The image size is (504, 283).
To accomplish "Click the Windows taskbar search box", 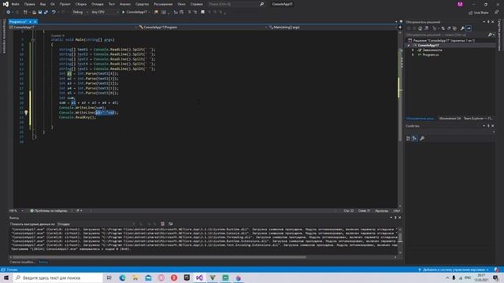I will click(x=57, y=277).
